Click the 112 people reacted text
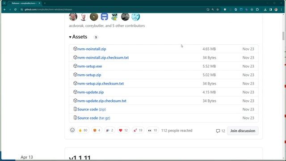Screen dimensions: 286x161 [x=177, y=131]
